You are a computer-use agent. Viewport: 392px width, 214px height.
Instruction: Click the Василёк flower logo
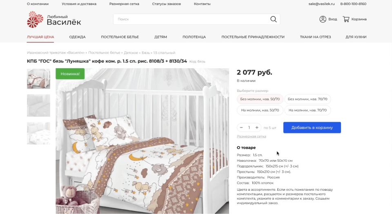(35, 20)
